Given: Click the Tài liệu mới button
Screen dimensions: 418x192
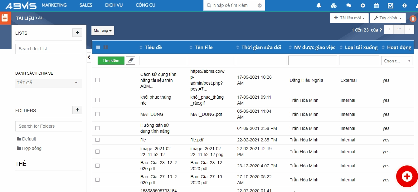Looking at the screenshot, I should point(349,18).
